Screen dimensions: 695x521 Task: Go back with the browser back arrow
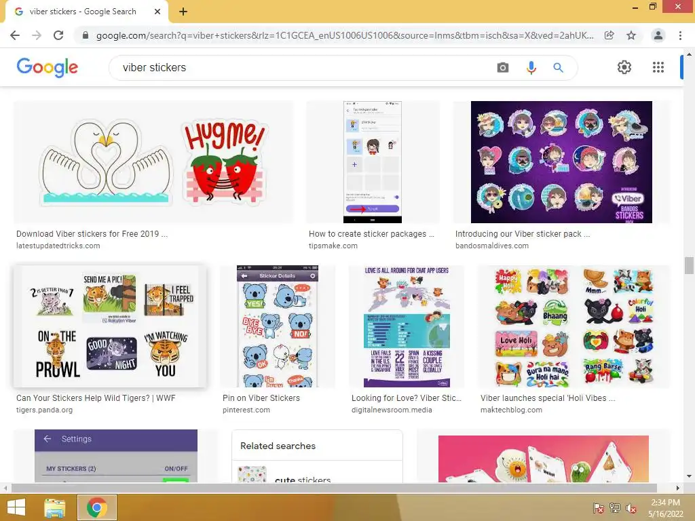[15, 35]
